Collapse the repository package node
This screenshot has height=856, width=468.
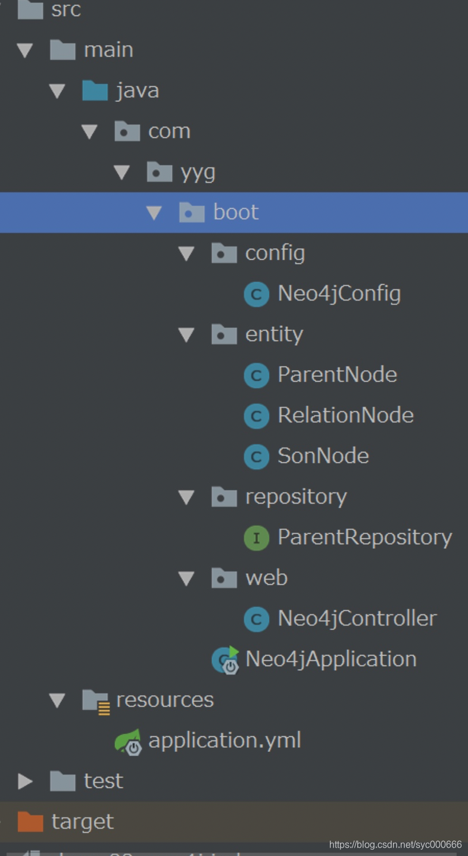tap(186, 496)
